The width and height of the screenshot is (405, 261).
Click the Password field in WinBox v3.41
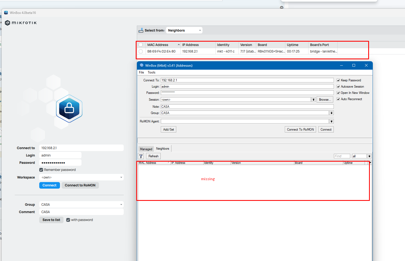coord(247,93)
